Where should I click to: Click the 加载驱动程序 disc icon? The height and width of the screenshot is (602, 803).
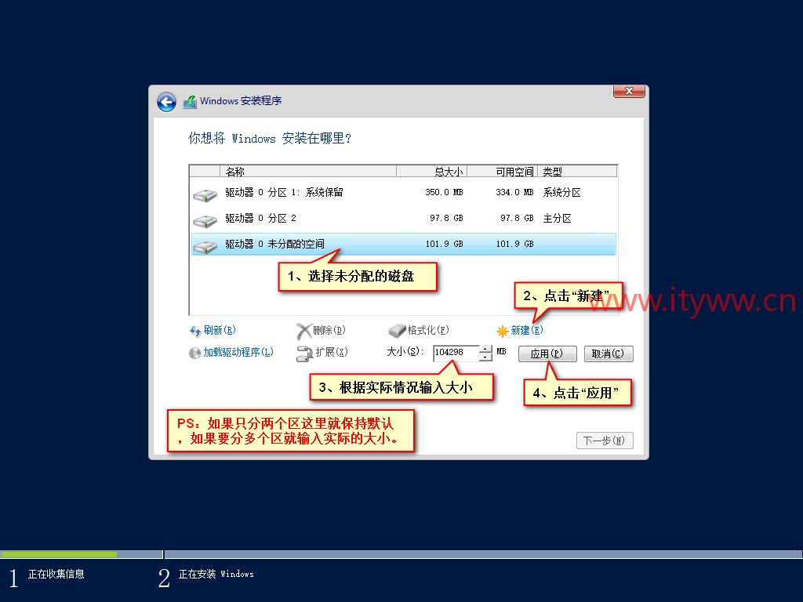pos(194,354)
